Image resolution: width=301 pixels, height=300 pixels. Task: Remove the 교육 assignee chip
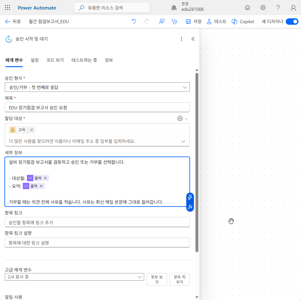coord(32,130)
